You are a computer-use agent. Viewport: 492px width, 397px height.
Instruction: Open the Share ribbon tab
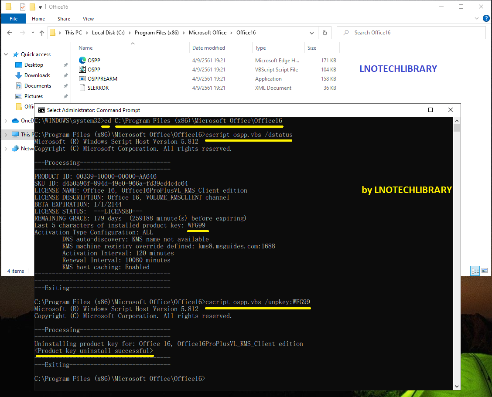[x=64, y=19]
